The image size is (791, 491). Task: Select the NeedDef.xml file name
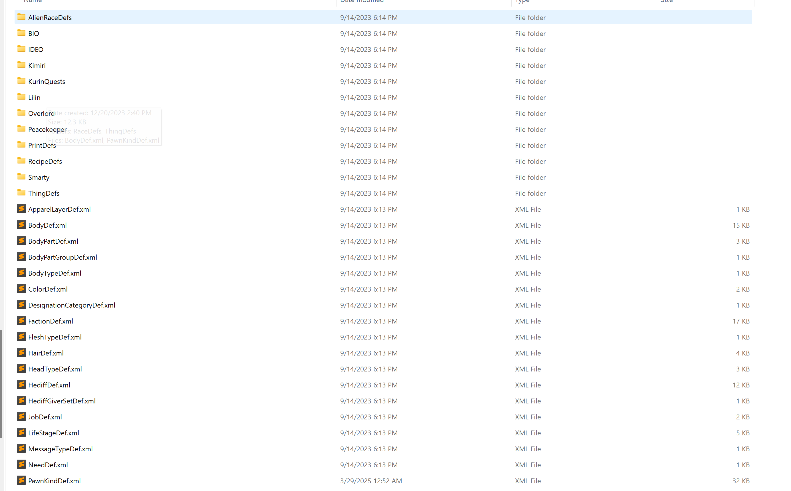tap(48, 465)
